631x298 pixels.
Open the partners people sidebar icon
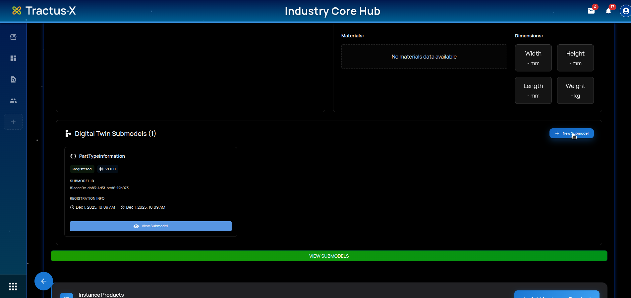[x=13, y=101]
